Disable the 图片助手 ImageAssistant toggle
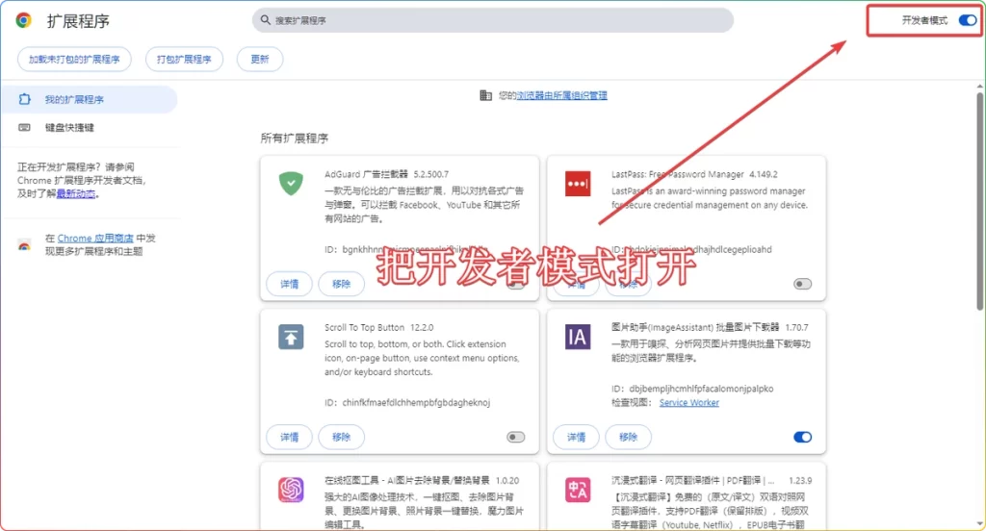The image size is (986, 531). 802,438
